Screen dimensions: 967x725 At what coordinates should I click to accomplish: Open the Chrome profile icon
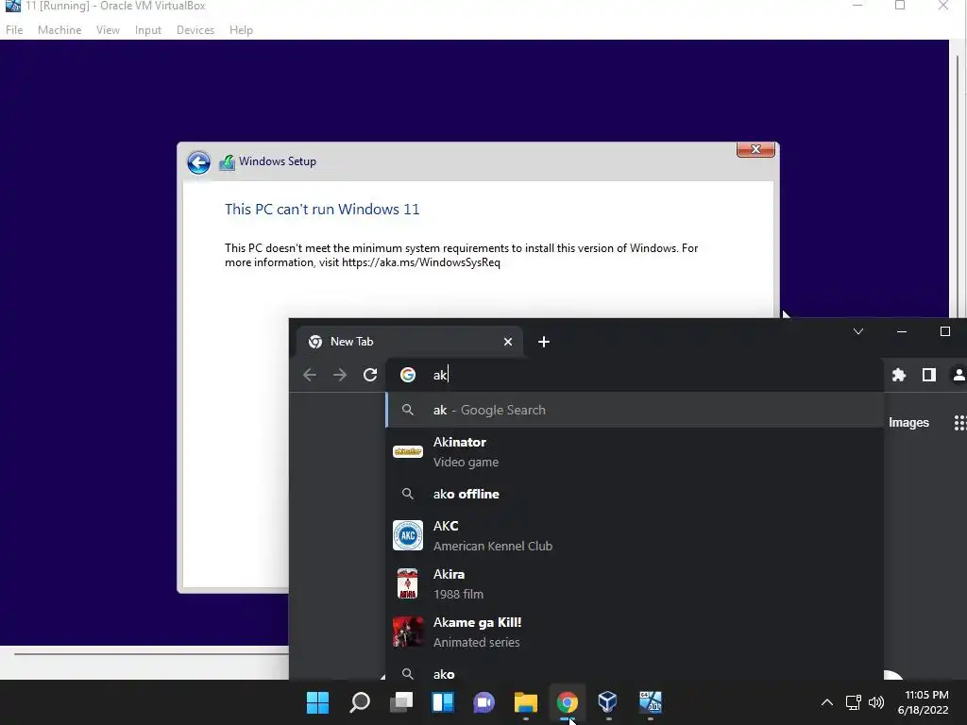[959, 375]
